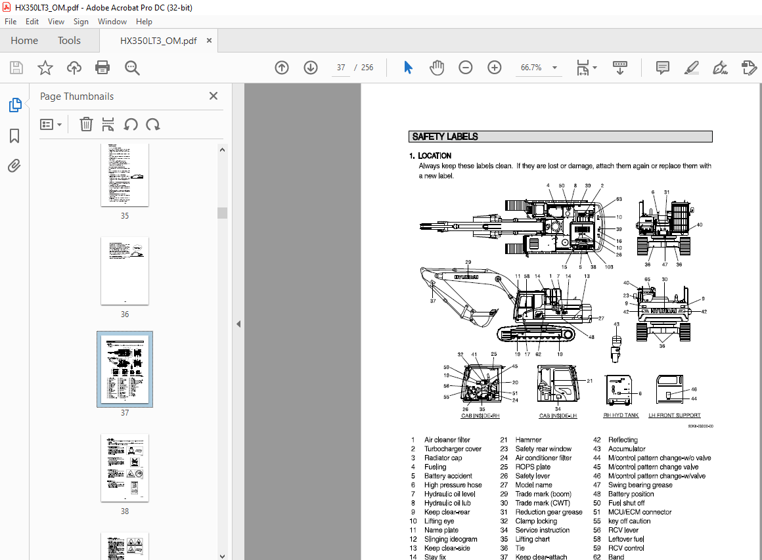This screenshot has width=762, height=560.
Task: Click the '1. LOCATION' section heading
Action: point(430,156)
